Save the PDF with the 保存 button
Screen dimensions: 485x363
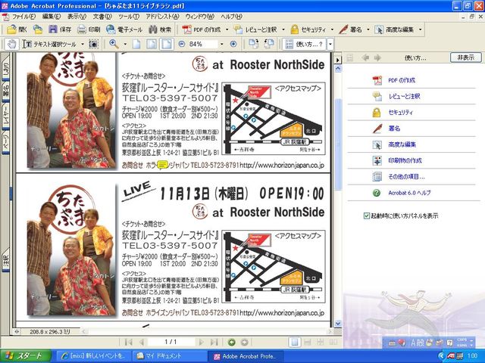pyautogui.click(x=61, y=29)
